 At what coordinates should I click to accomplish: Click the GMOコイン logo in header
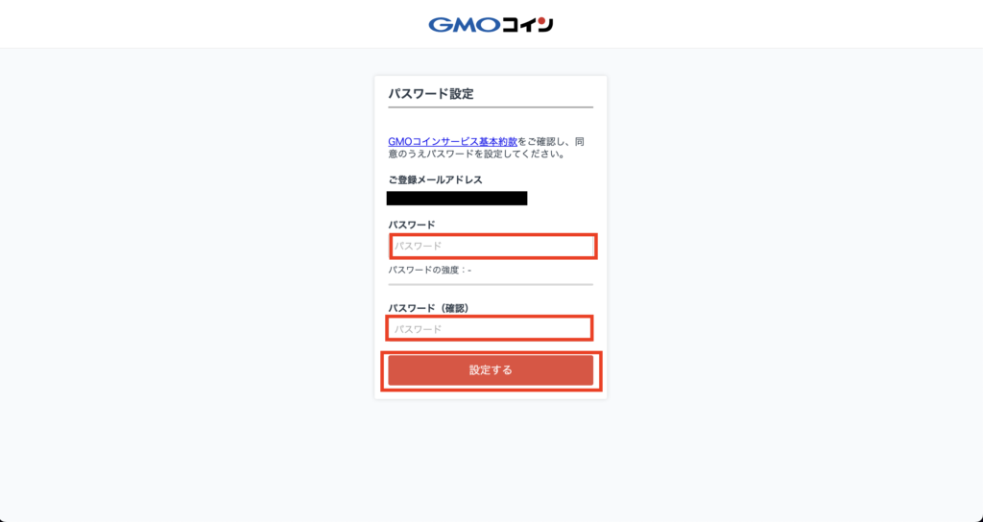click(491, 24)
